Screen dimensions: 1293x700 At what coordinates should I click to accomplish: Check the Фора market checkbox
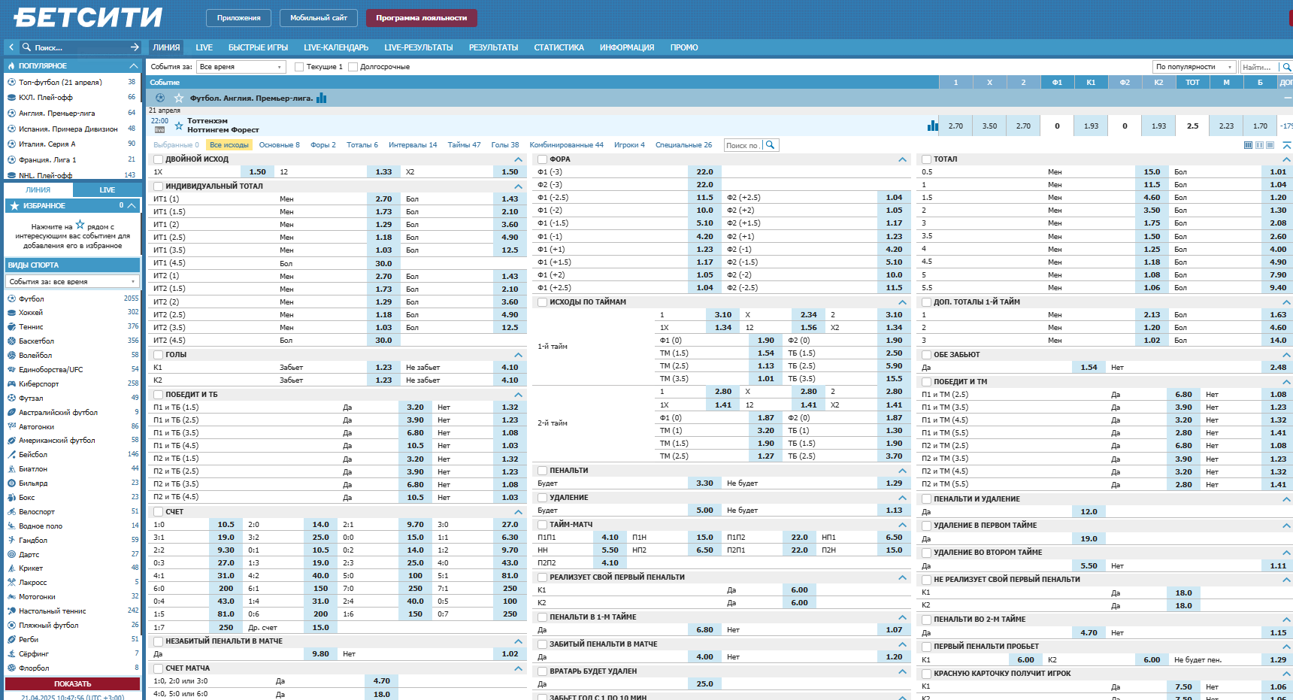tap(542, 159)
